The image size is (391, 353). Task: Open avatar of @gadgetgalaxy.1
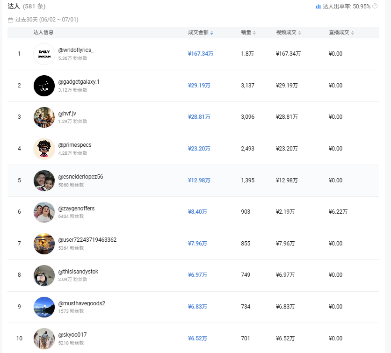(44, 86)
